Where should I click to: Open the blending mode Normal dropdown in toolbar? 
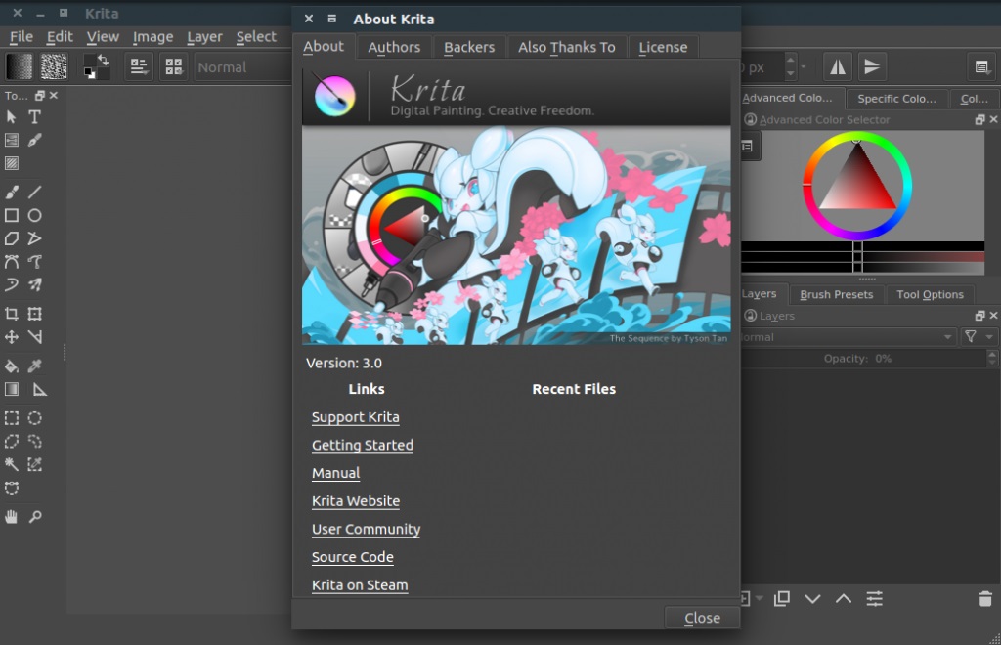point(242,67)
